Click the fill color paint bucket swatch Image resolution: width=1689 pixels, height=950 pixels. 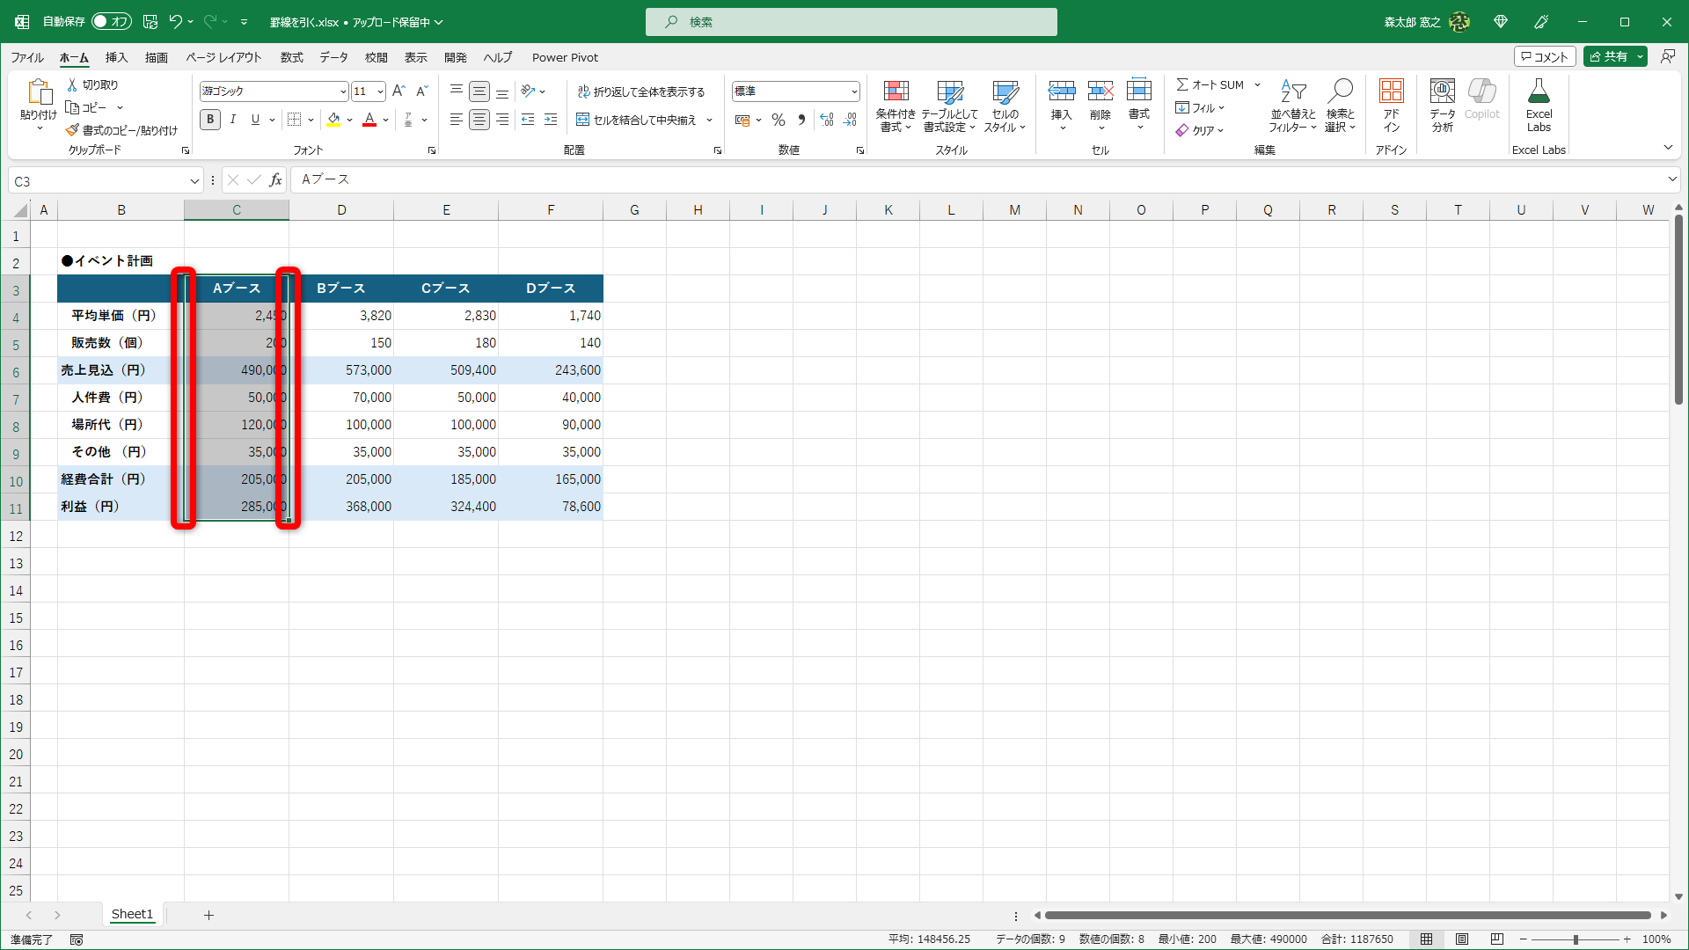click(333, 120)
